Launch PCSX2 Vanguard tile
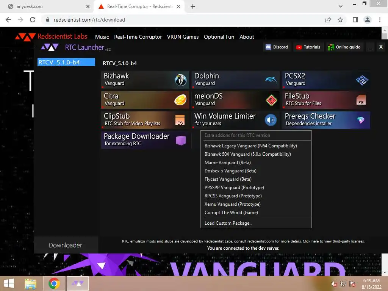Screen dimensions: 388x291 pos(326,80)
